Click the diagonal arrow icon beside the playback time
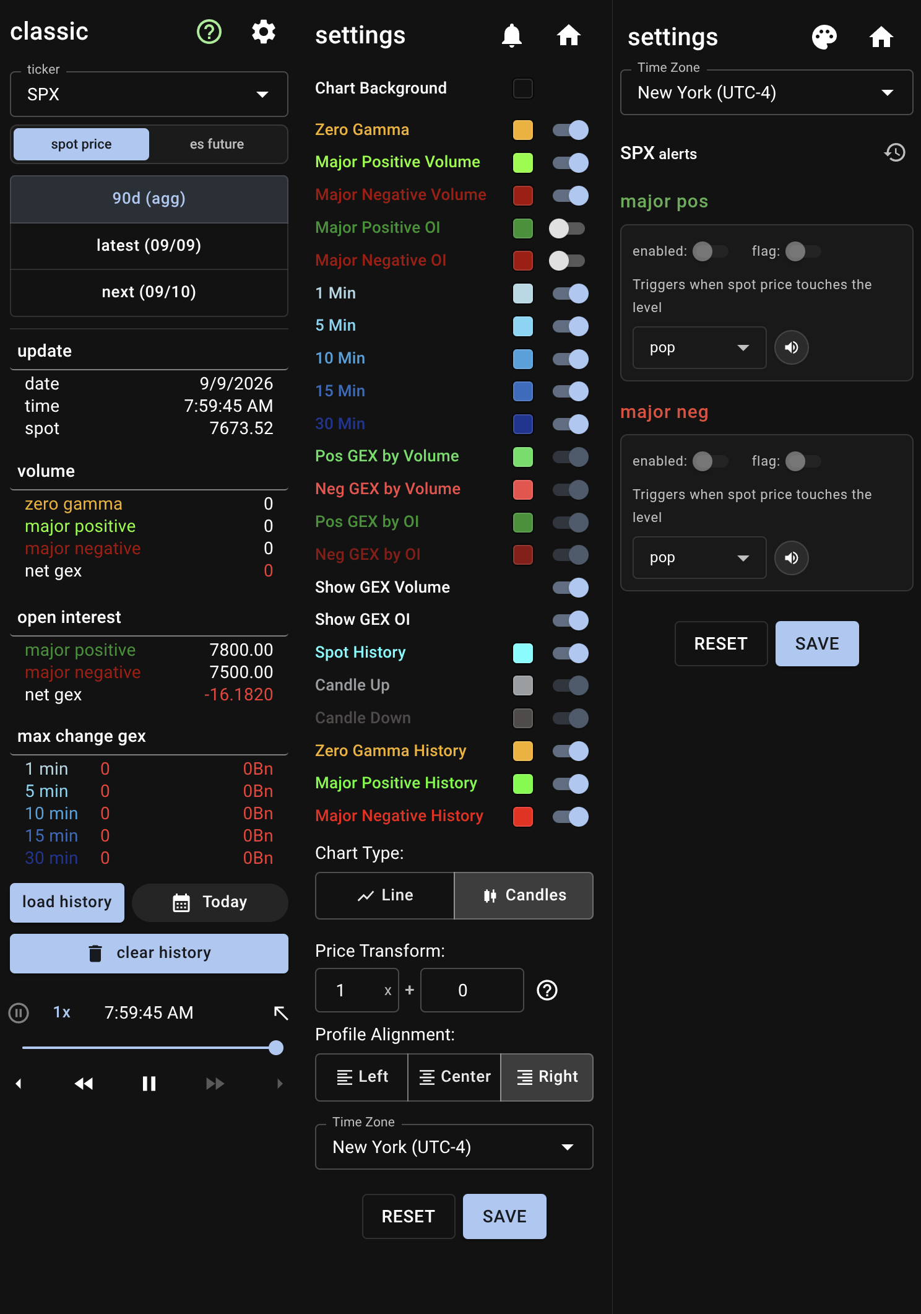This screenshot has height=1314, width=921. 281,1013
